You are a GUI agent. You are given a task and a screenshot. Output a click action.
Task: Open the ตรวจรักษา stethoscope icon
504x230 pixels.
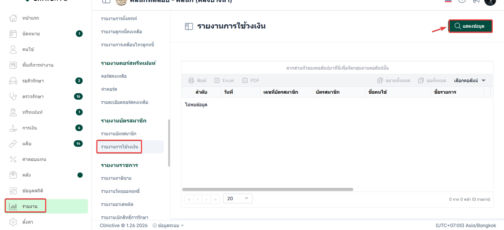[x=13, y=97]
